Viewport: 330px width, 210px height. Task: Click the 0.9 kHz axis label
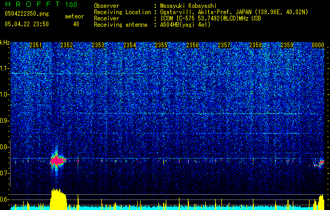pos(5,121)
